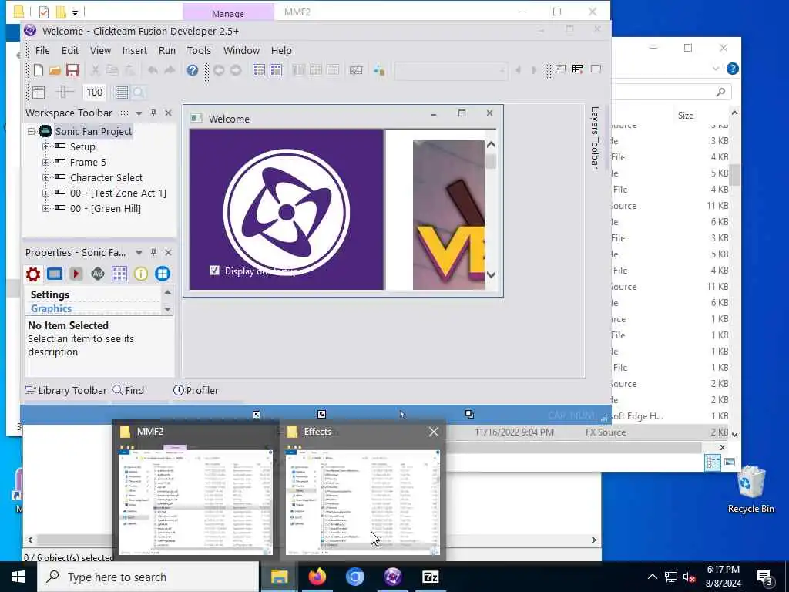Click the up arrow of Properties Settings scrollbar
This screenshot has height=592, width=789.
(167, 292)
